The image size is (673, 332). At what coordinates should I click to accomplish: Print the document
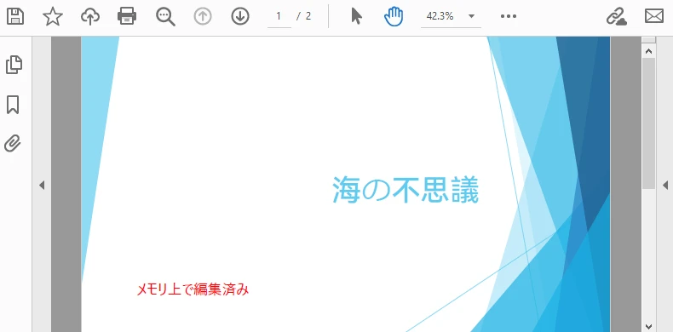(127, 17)
